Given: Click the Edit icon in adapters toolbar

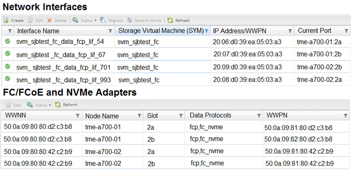Looking at the screenshot, I should coord(9,105).
